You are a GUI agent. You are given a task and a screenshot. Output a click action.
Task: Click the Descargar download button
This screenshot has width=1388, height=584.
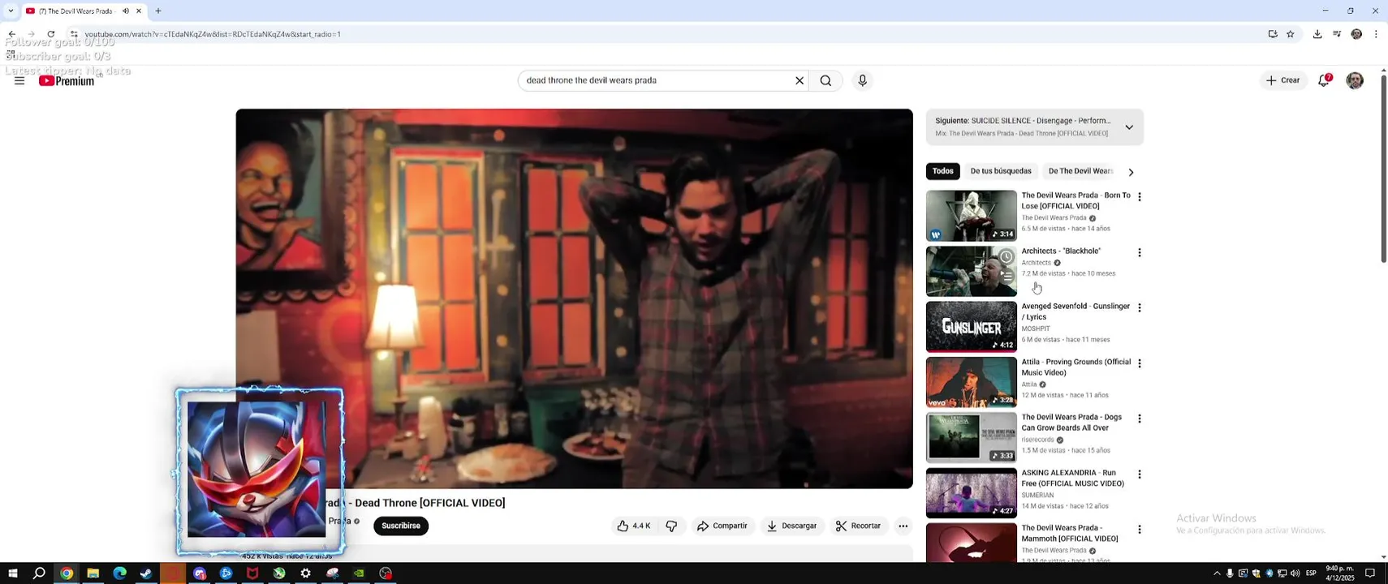click(791, 526)
